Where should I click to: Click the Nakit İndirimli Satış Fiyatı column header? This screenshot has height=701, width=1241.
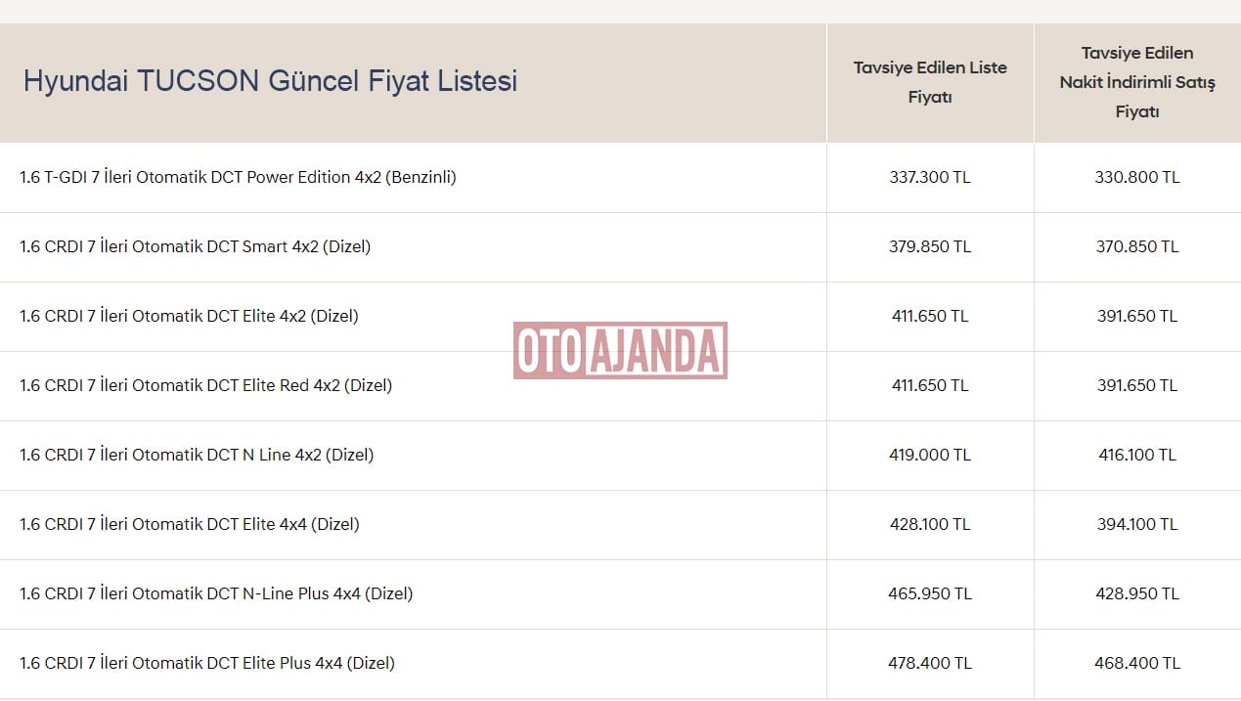pos(1137,82)
